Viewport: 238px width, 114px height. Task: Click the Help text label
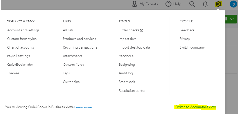(177, 4)
